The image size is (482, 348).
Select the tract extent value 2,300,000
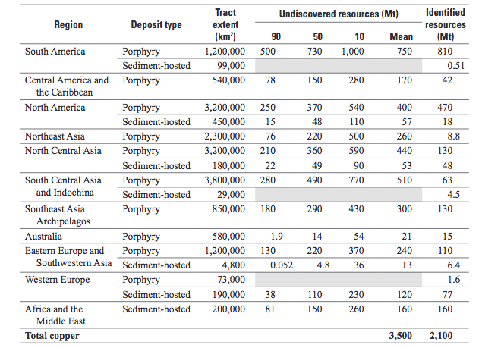click(x=225, y=136)
